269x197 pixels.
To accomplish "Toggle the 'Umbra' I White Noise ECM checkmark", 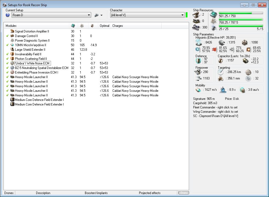I will coord(7,63).
